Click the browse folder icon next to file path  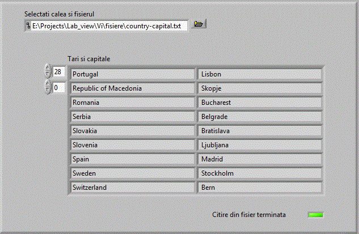tap(198, 25)
